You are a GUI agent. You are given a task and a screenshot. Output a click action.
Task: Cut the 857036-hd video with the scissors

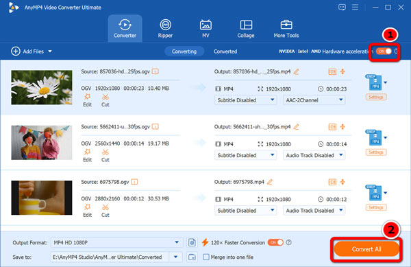pos(105,100)
